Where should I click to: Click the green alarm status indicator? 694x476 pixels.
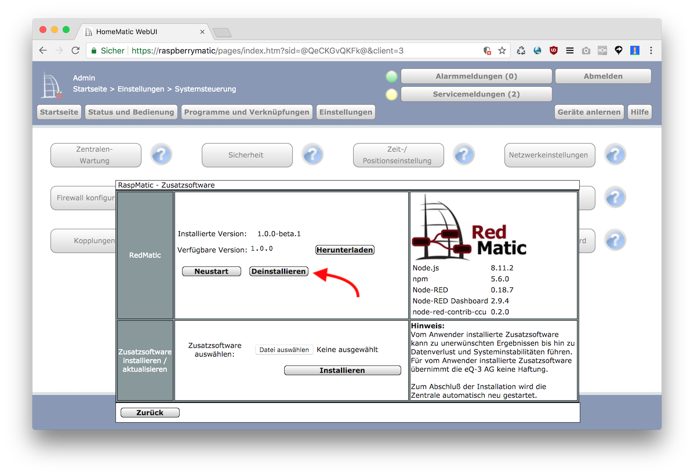391,76
